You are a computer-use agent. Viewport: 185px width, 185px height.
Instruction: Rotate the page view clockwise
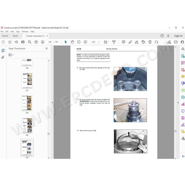pyautogui.click(x=156, y=42)
